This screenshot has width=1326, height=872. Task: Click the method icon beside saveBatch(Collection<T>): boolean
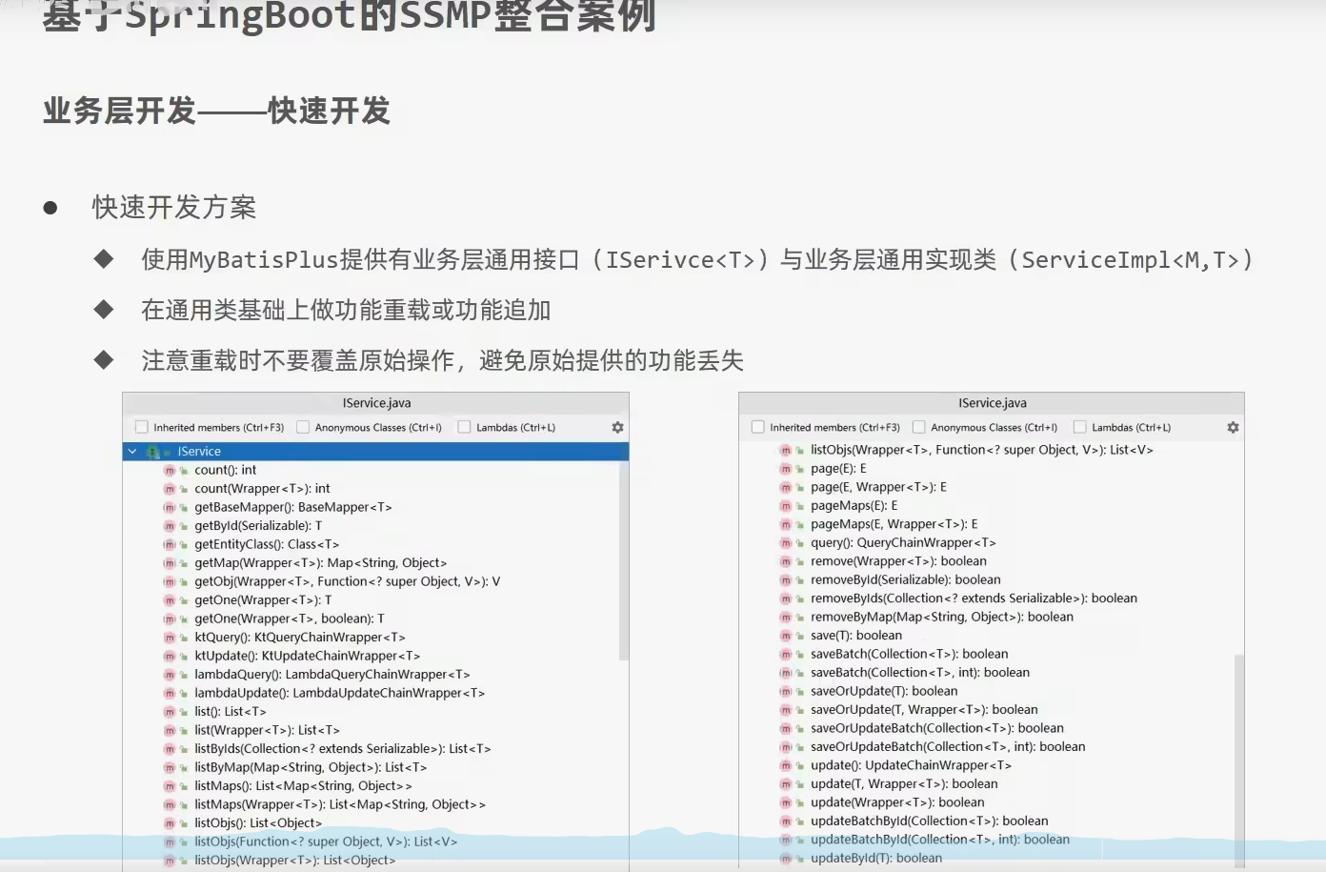coord(786,655)
